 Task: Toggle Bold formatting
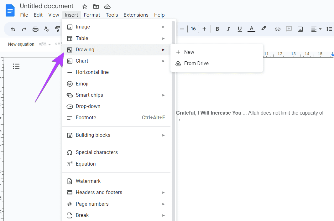point(217,29)
